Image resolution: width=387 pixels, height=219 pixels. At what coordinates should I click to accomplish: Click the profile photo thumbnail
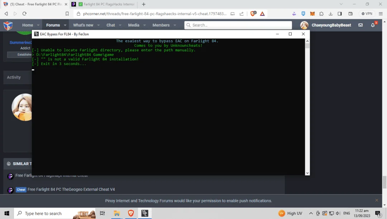[x=22, y=107]
